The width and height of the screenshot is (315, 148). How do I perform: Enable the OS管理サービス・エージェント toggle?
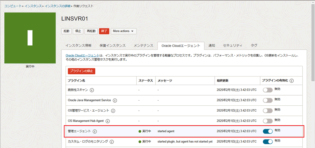[x=268, y=111]
